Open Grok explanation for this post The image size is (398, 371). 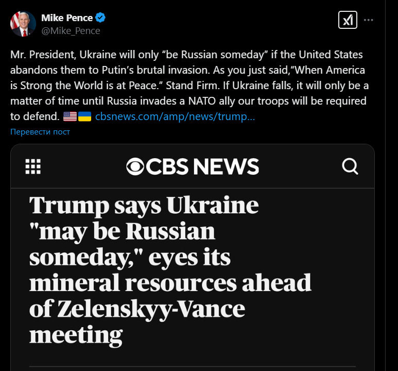348,20
